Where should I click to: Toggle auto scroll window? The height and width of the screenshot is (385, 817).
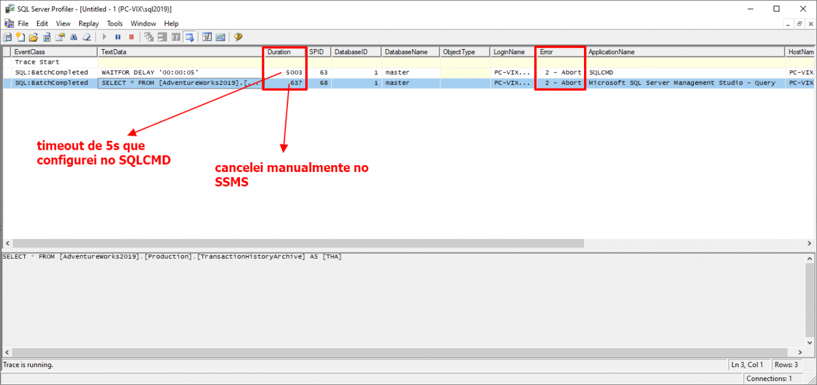(190, 37)
